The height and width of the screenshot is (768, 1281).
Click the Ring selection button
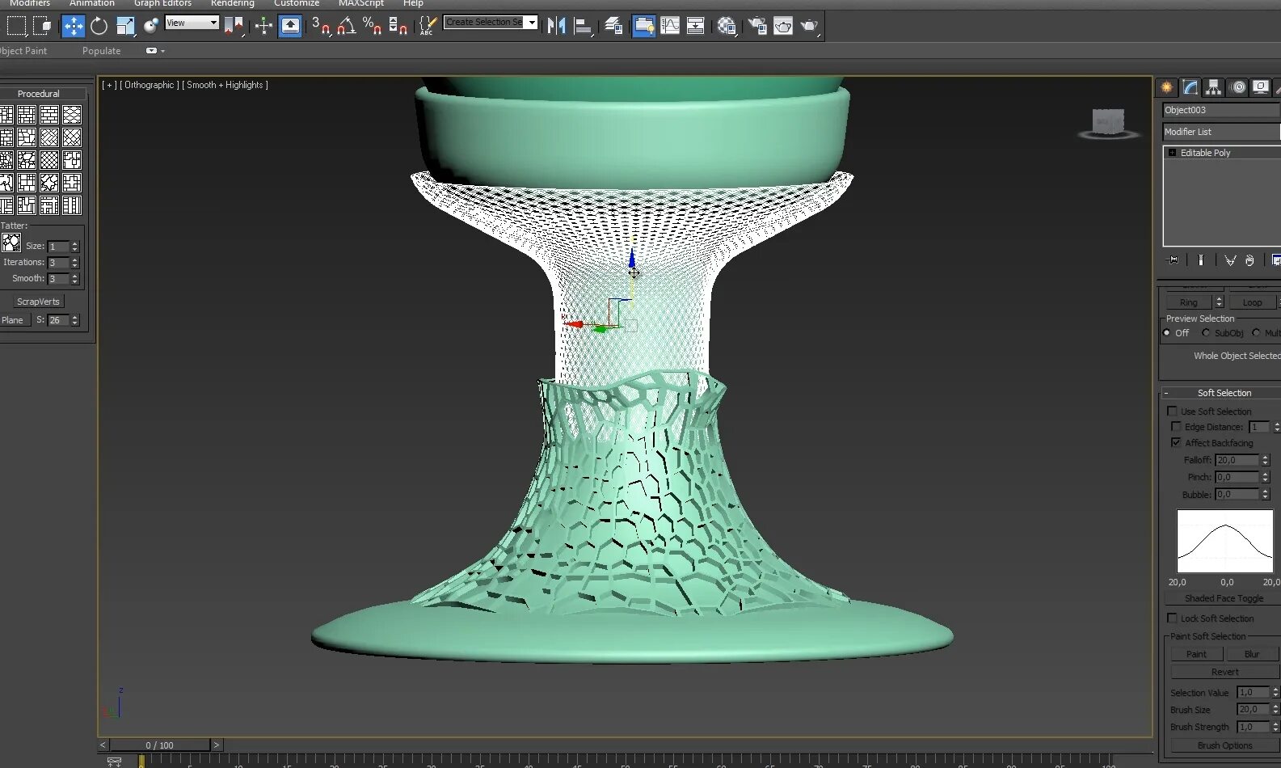click(x=1188, y=302)
